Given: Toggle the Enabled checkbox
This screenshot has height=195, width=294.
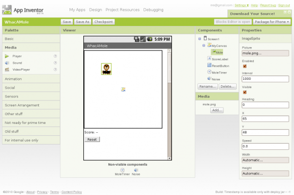Looking at the screenshot, I should [245, 66].
